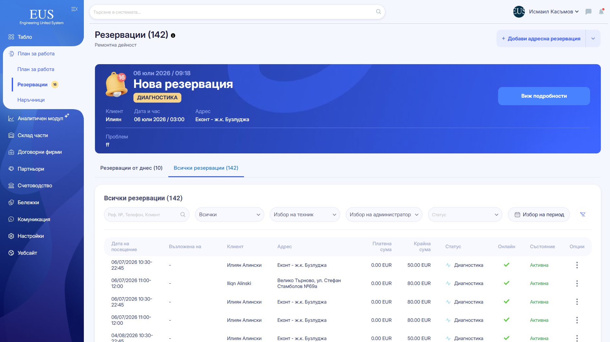This screenshot has width=610, height=342.
Task: Click the Бележки notes icon
Action: [x=11, y=203]
